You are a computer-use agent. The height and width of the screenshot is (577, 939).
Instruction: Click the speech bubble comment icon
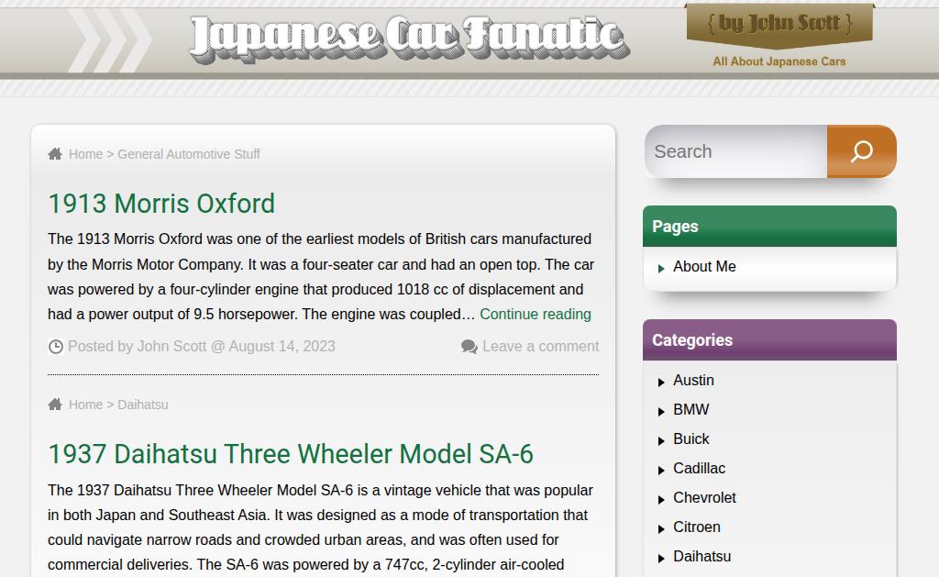click(469, 347)
